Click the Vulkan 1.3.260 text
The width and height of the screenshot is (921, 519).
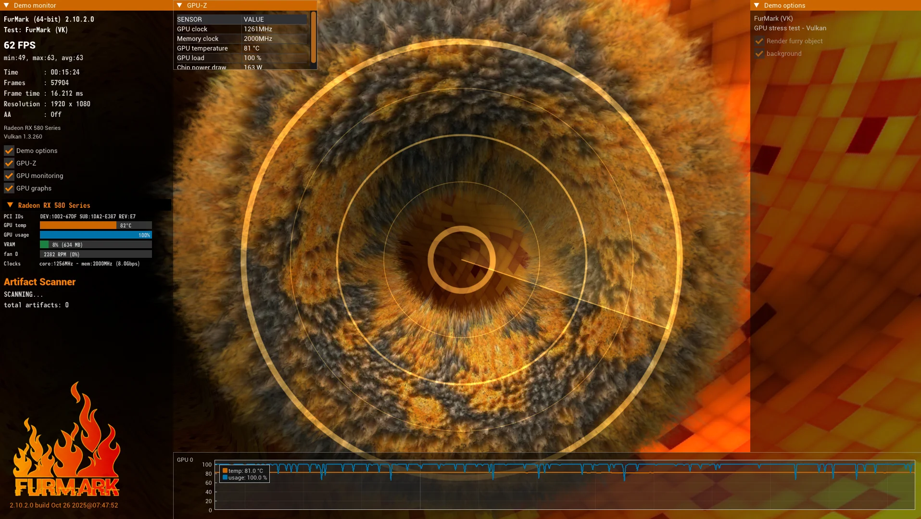(23, 137)
